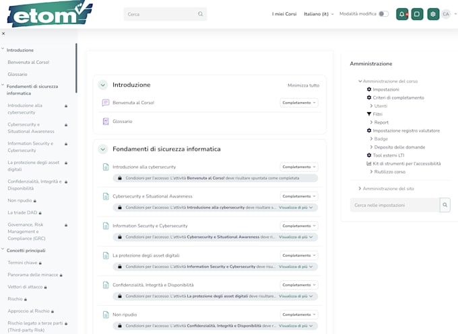The width and height of the screenshot is (458, 334).
Task: Select Governance, Risk Management e Compliance in sidebar
Action: (x=26, y=231)
